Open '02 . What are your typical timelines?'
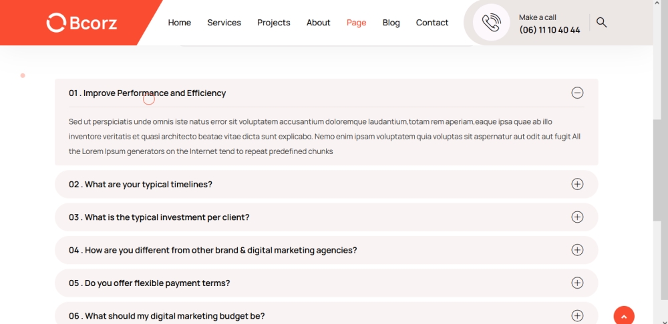Screen dimensions: 668x324 point(140,185)
